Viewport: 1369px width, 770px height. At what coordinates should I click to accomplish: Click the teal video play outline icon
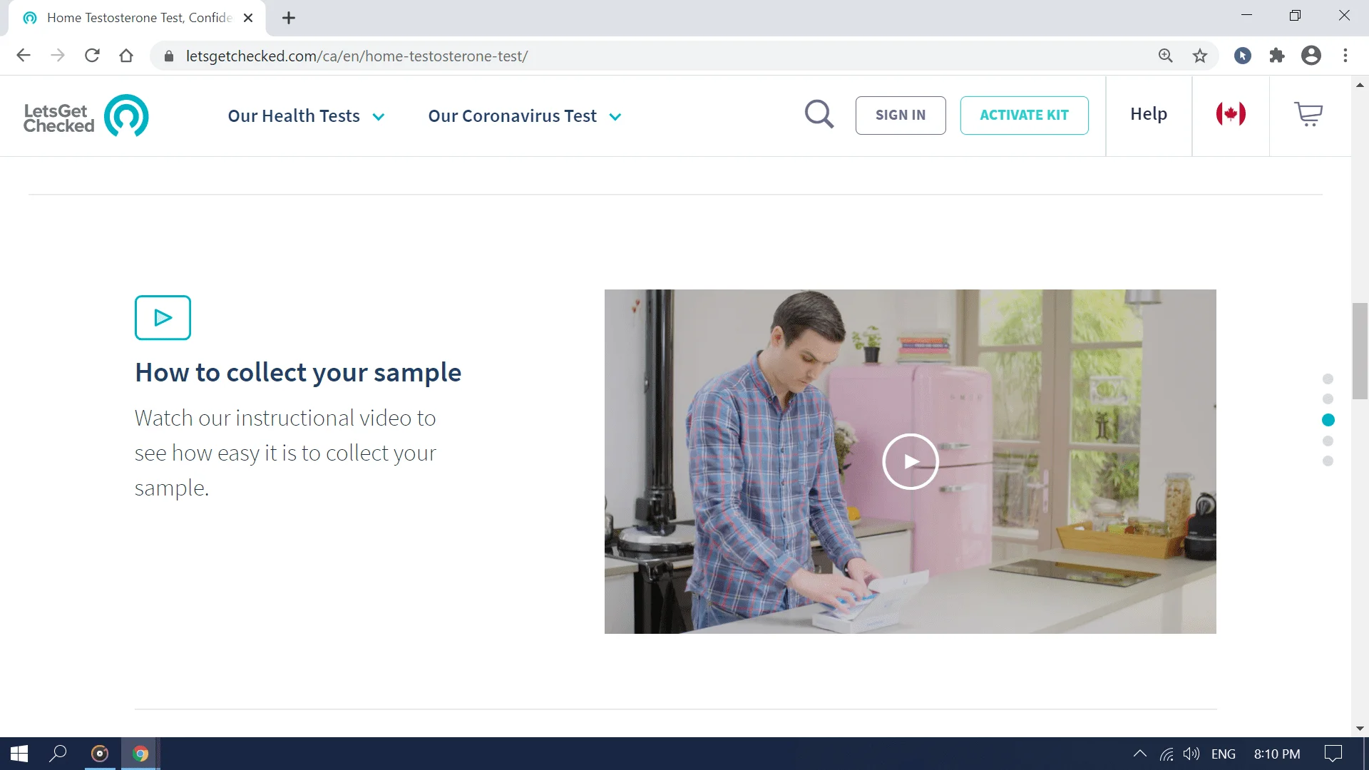click(163, 317)
